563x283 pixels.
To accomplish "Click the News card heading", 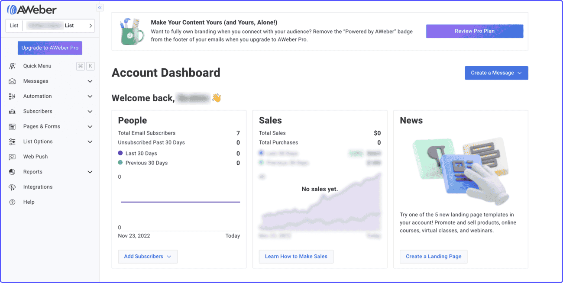I will point(411,121).
